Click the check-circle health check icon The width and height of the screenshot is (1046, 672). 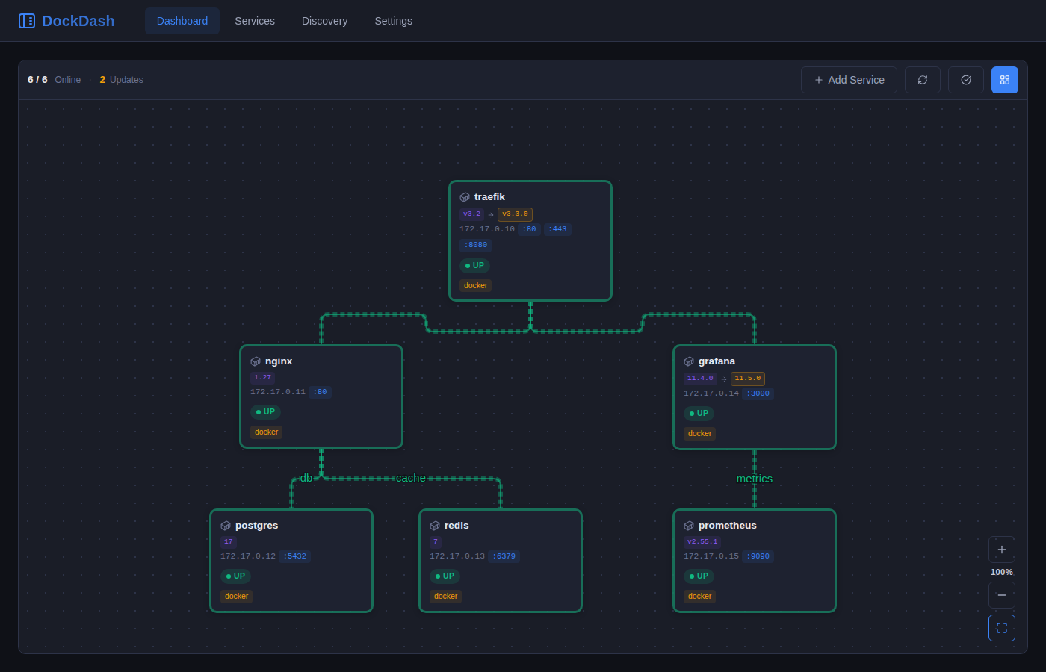click(x=966, y=80)
